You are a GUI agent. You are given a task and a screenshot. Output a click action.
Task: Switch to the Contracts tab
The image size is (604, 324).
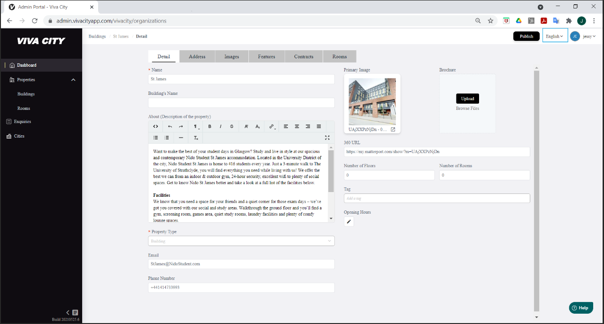click(304, 56)
